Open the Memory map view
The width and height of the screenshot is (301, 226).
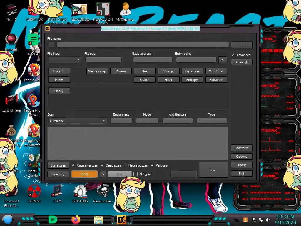pos(97,71)
